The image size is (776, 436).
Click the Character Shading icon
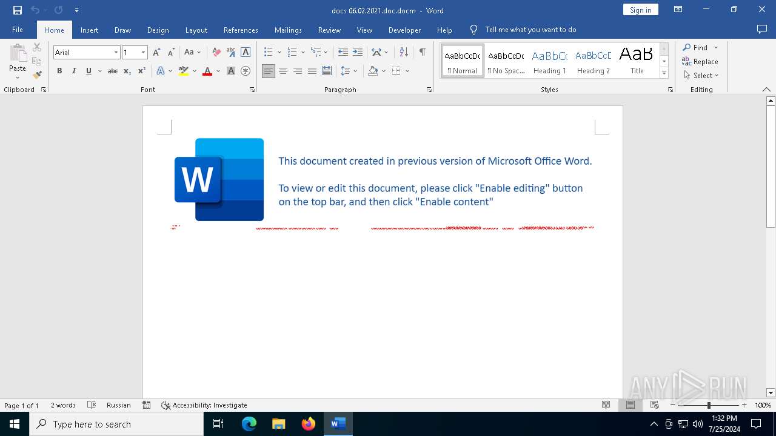[231, 71]
